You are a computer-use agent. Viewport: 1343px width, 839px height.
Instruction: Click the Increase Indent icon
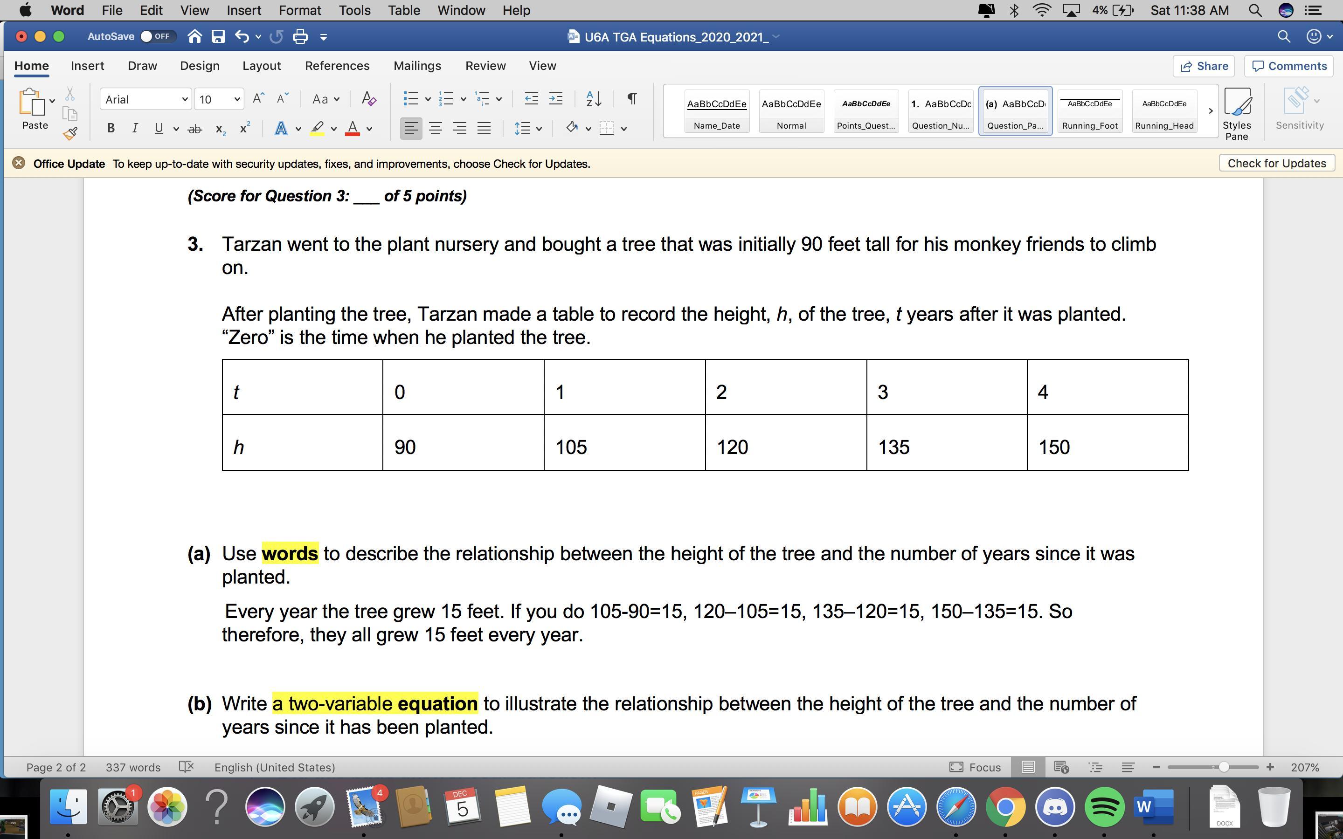pyautogui.click(x=555, y=99)
